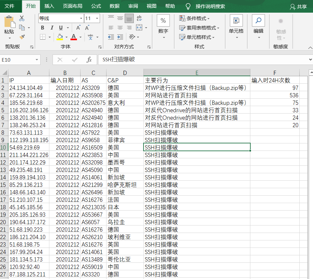Apply yellow fill color bucket
This screenshot has width=313, height=279.
tap(60, 37)
